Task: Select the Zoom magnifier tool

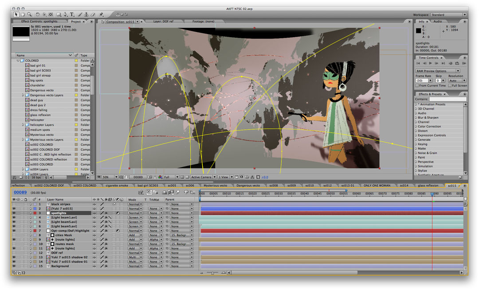Action: pyautogui.click(x=29, y=15)
